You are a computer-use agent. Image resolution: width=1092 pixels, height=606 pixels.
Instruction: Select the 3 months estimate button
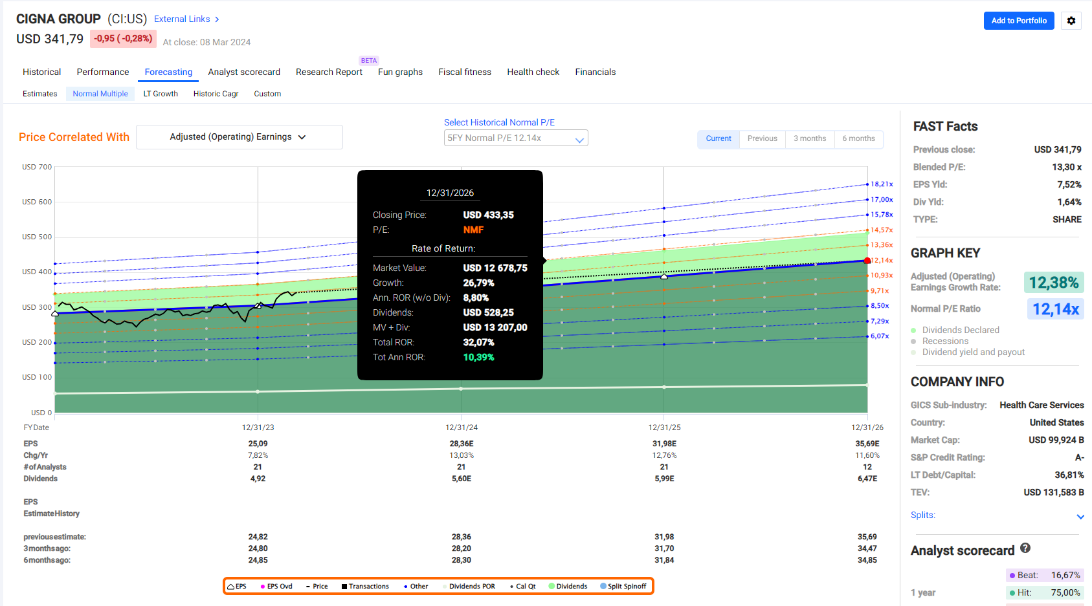pyautogui.click(x=810, y=138)
